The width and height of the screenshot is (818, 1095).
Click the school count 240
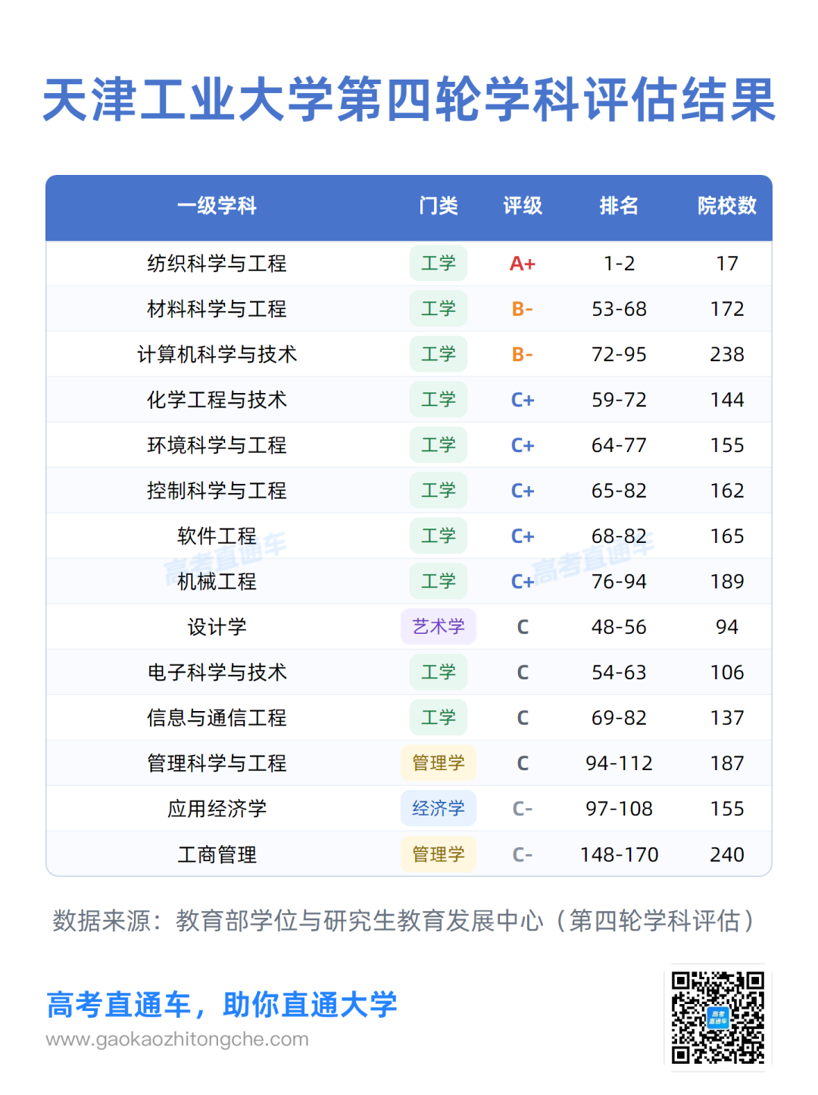727,854
